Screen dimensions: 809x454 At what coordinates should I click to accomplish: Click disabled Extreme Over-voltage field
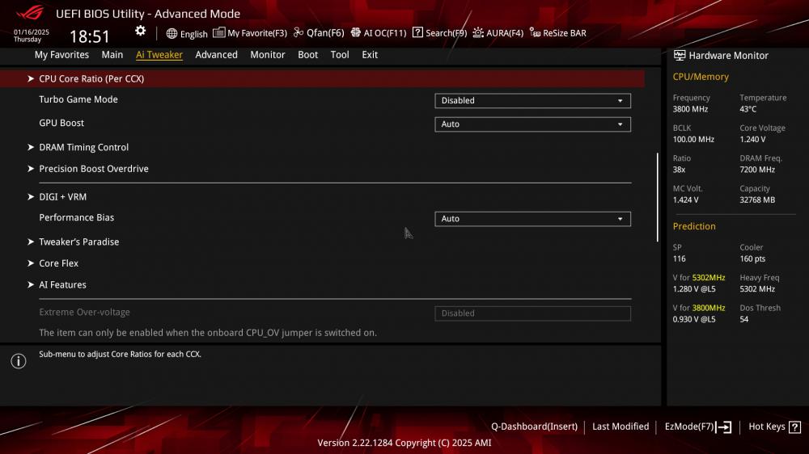[x=532, y=313]
